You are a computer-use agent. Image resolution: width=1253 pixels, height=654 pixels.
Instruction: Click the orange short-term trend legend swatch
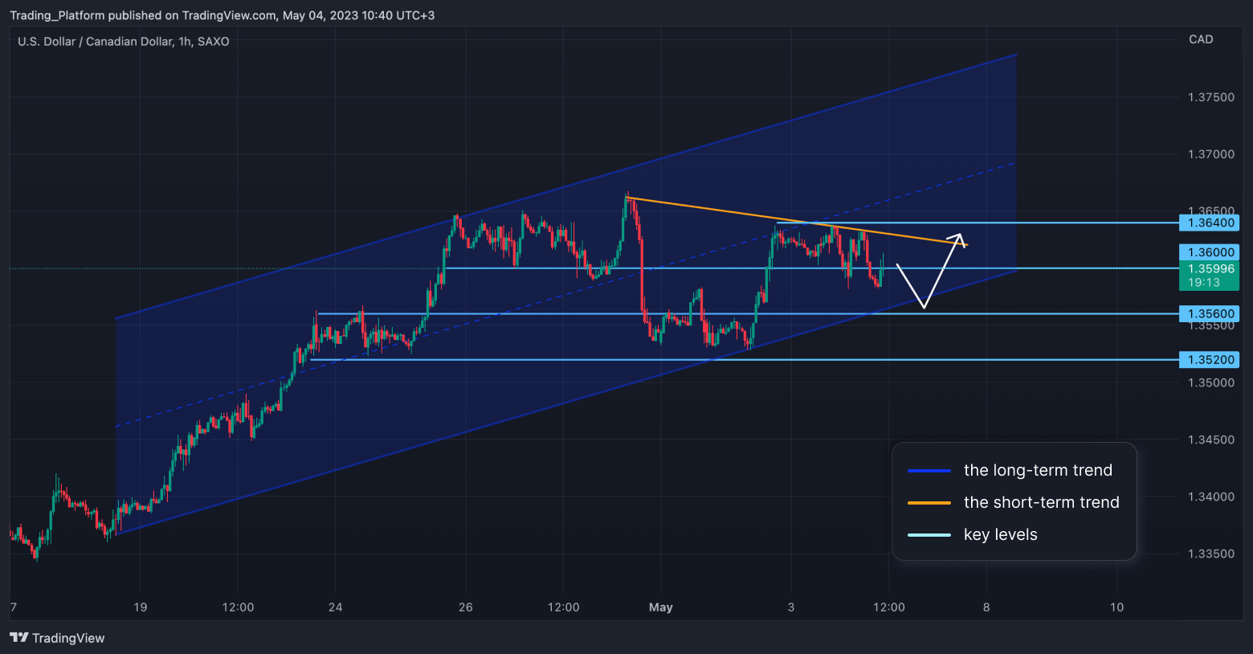click(929, 503)
